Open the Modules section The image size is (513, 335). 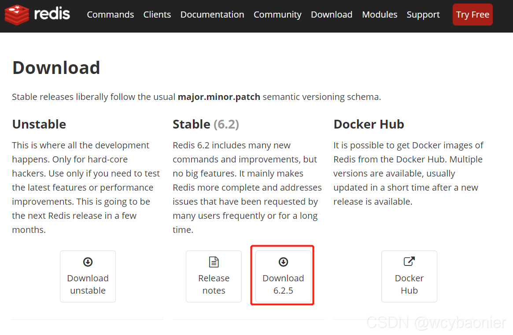coord(379,14)
